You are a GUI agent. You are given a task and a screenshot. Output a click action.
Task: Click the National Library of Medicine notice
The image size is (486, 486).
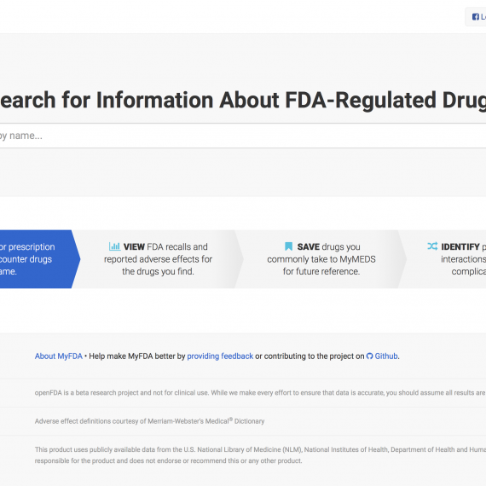260,455
